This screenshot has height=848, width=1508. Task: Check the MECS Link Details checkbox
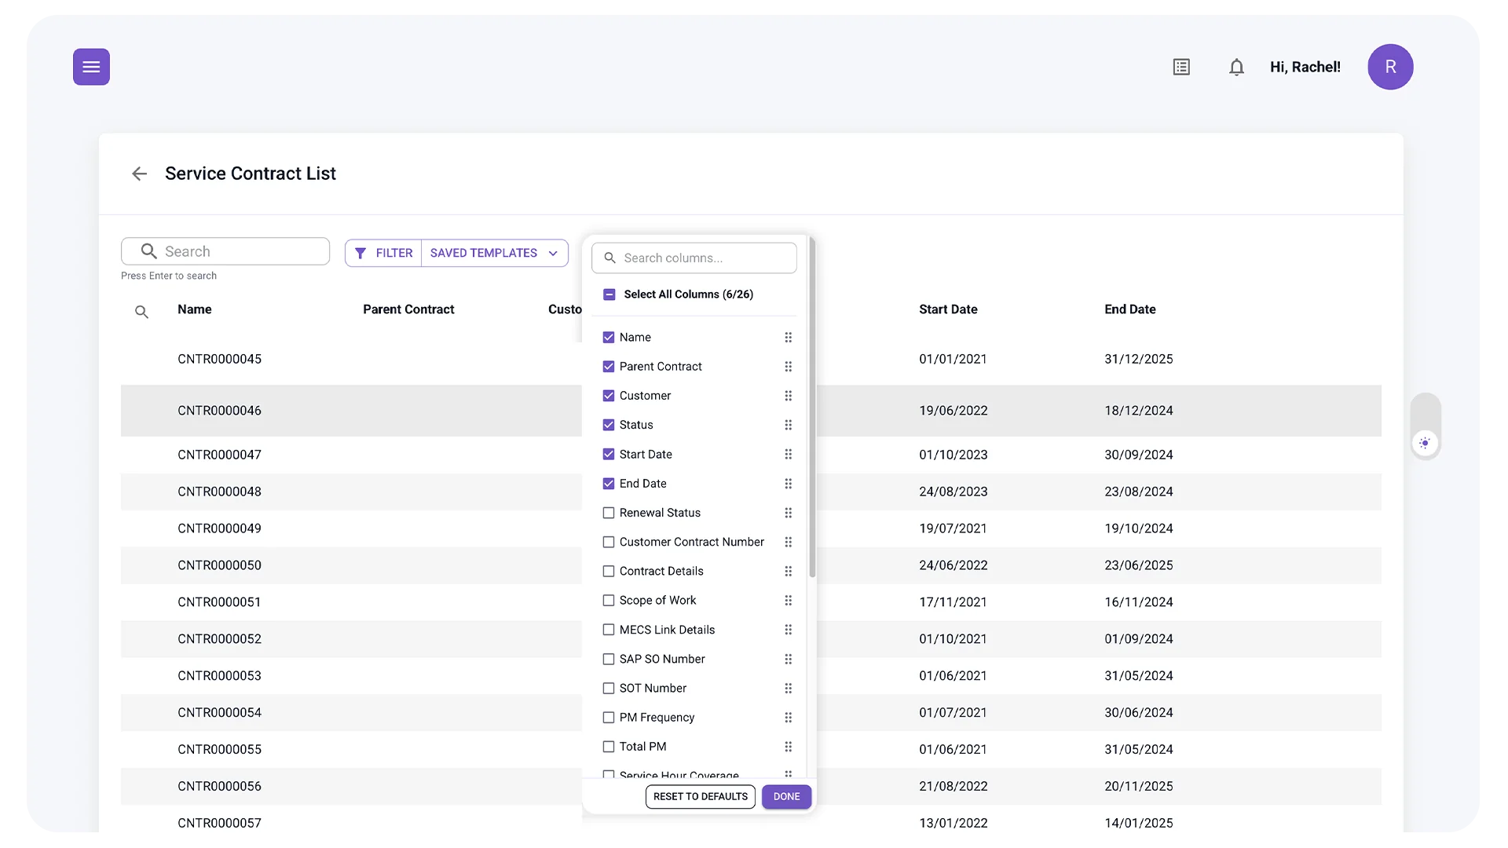point(609,630)
